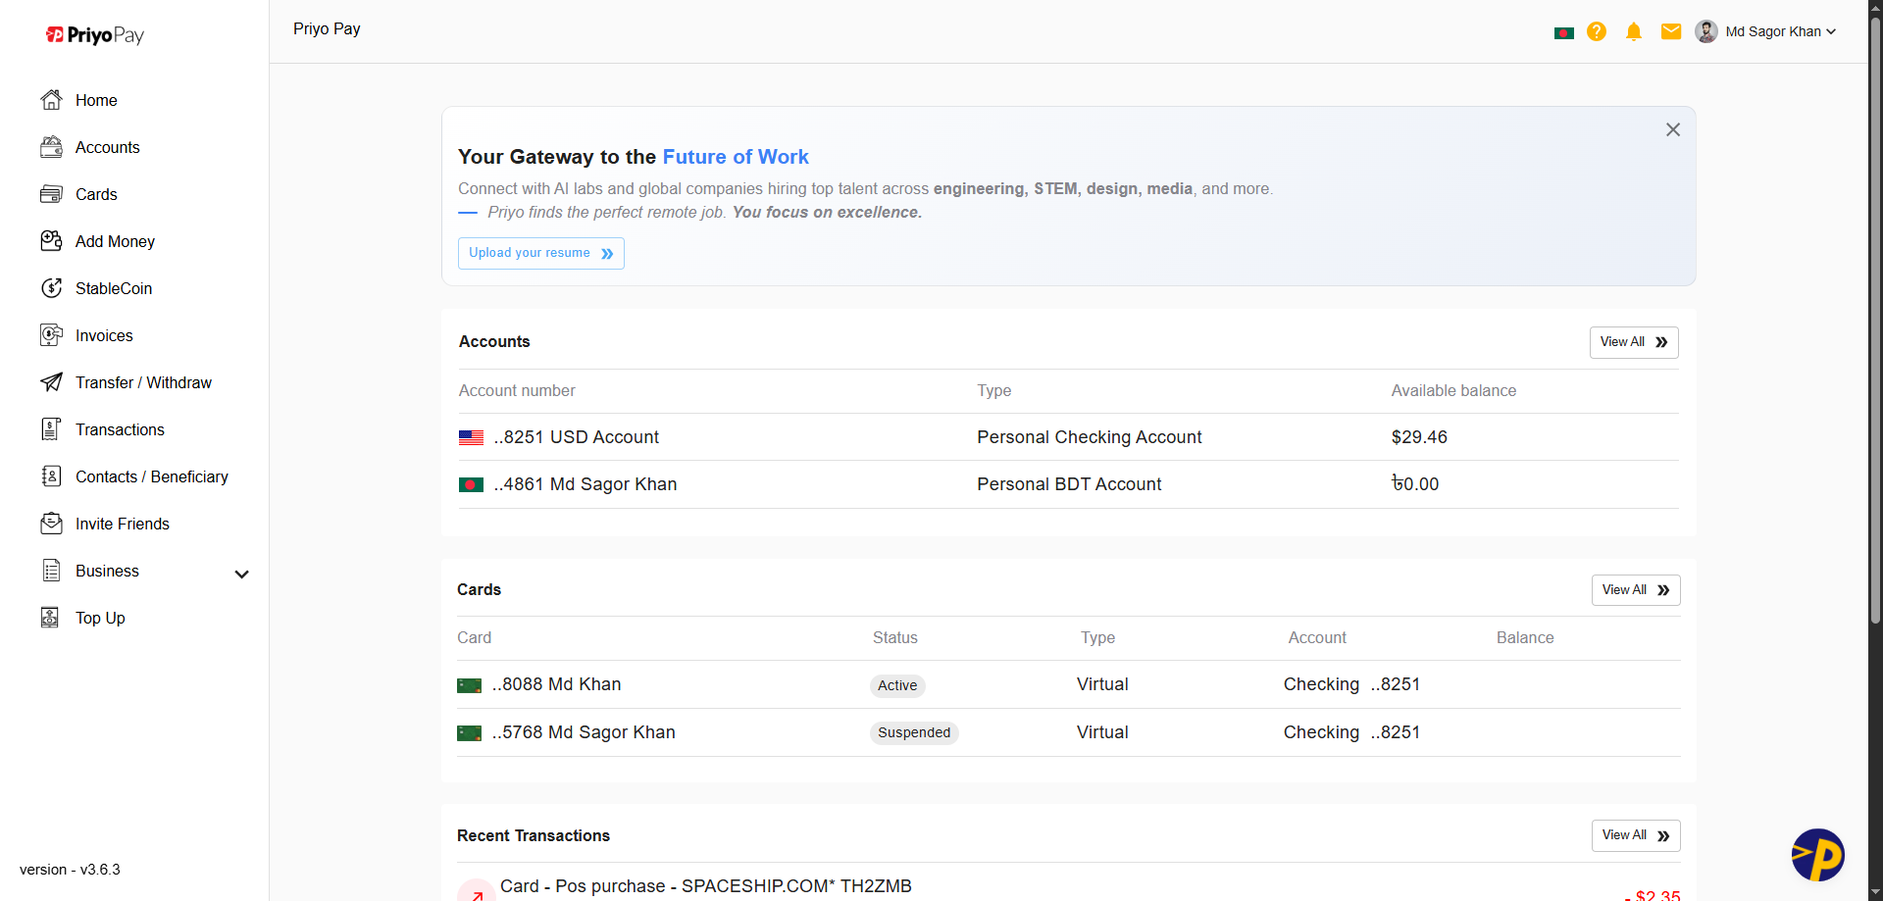
Task: Click View All next to Accounts
Action: [1632, 342]
